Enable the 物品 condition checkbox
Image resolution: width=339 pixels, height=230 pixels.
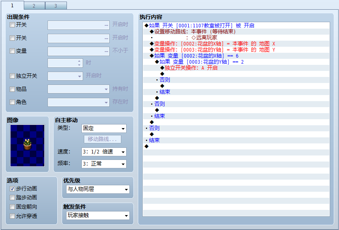click(12, 89)
